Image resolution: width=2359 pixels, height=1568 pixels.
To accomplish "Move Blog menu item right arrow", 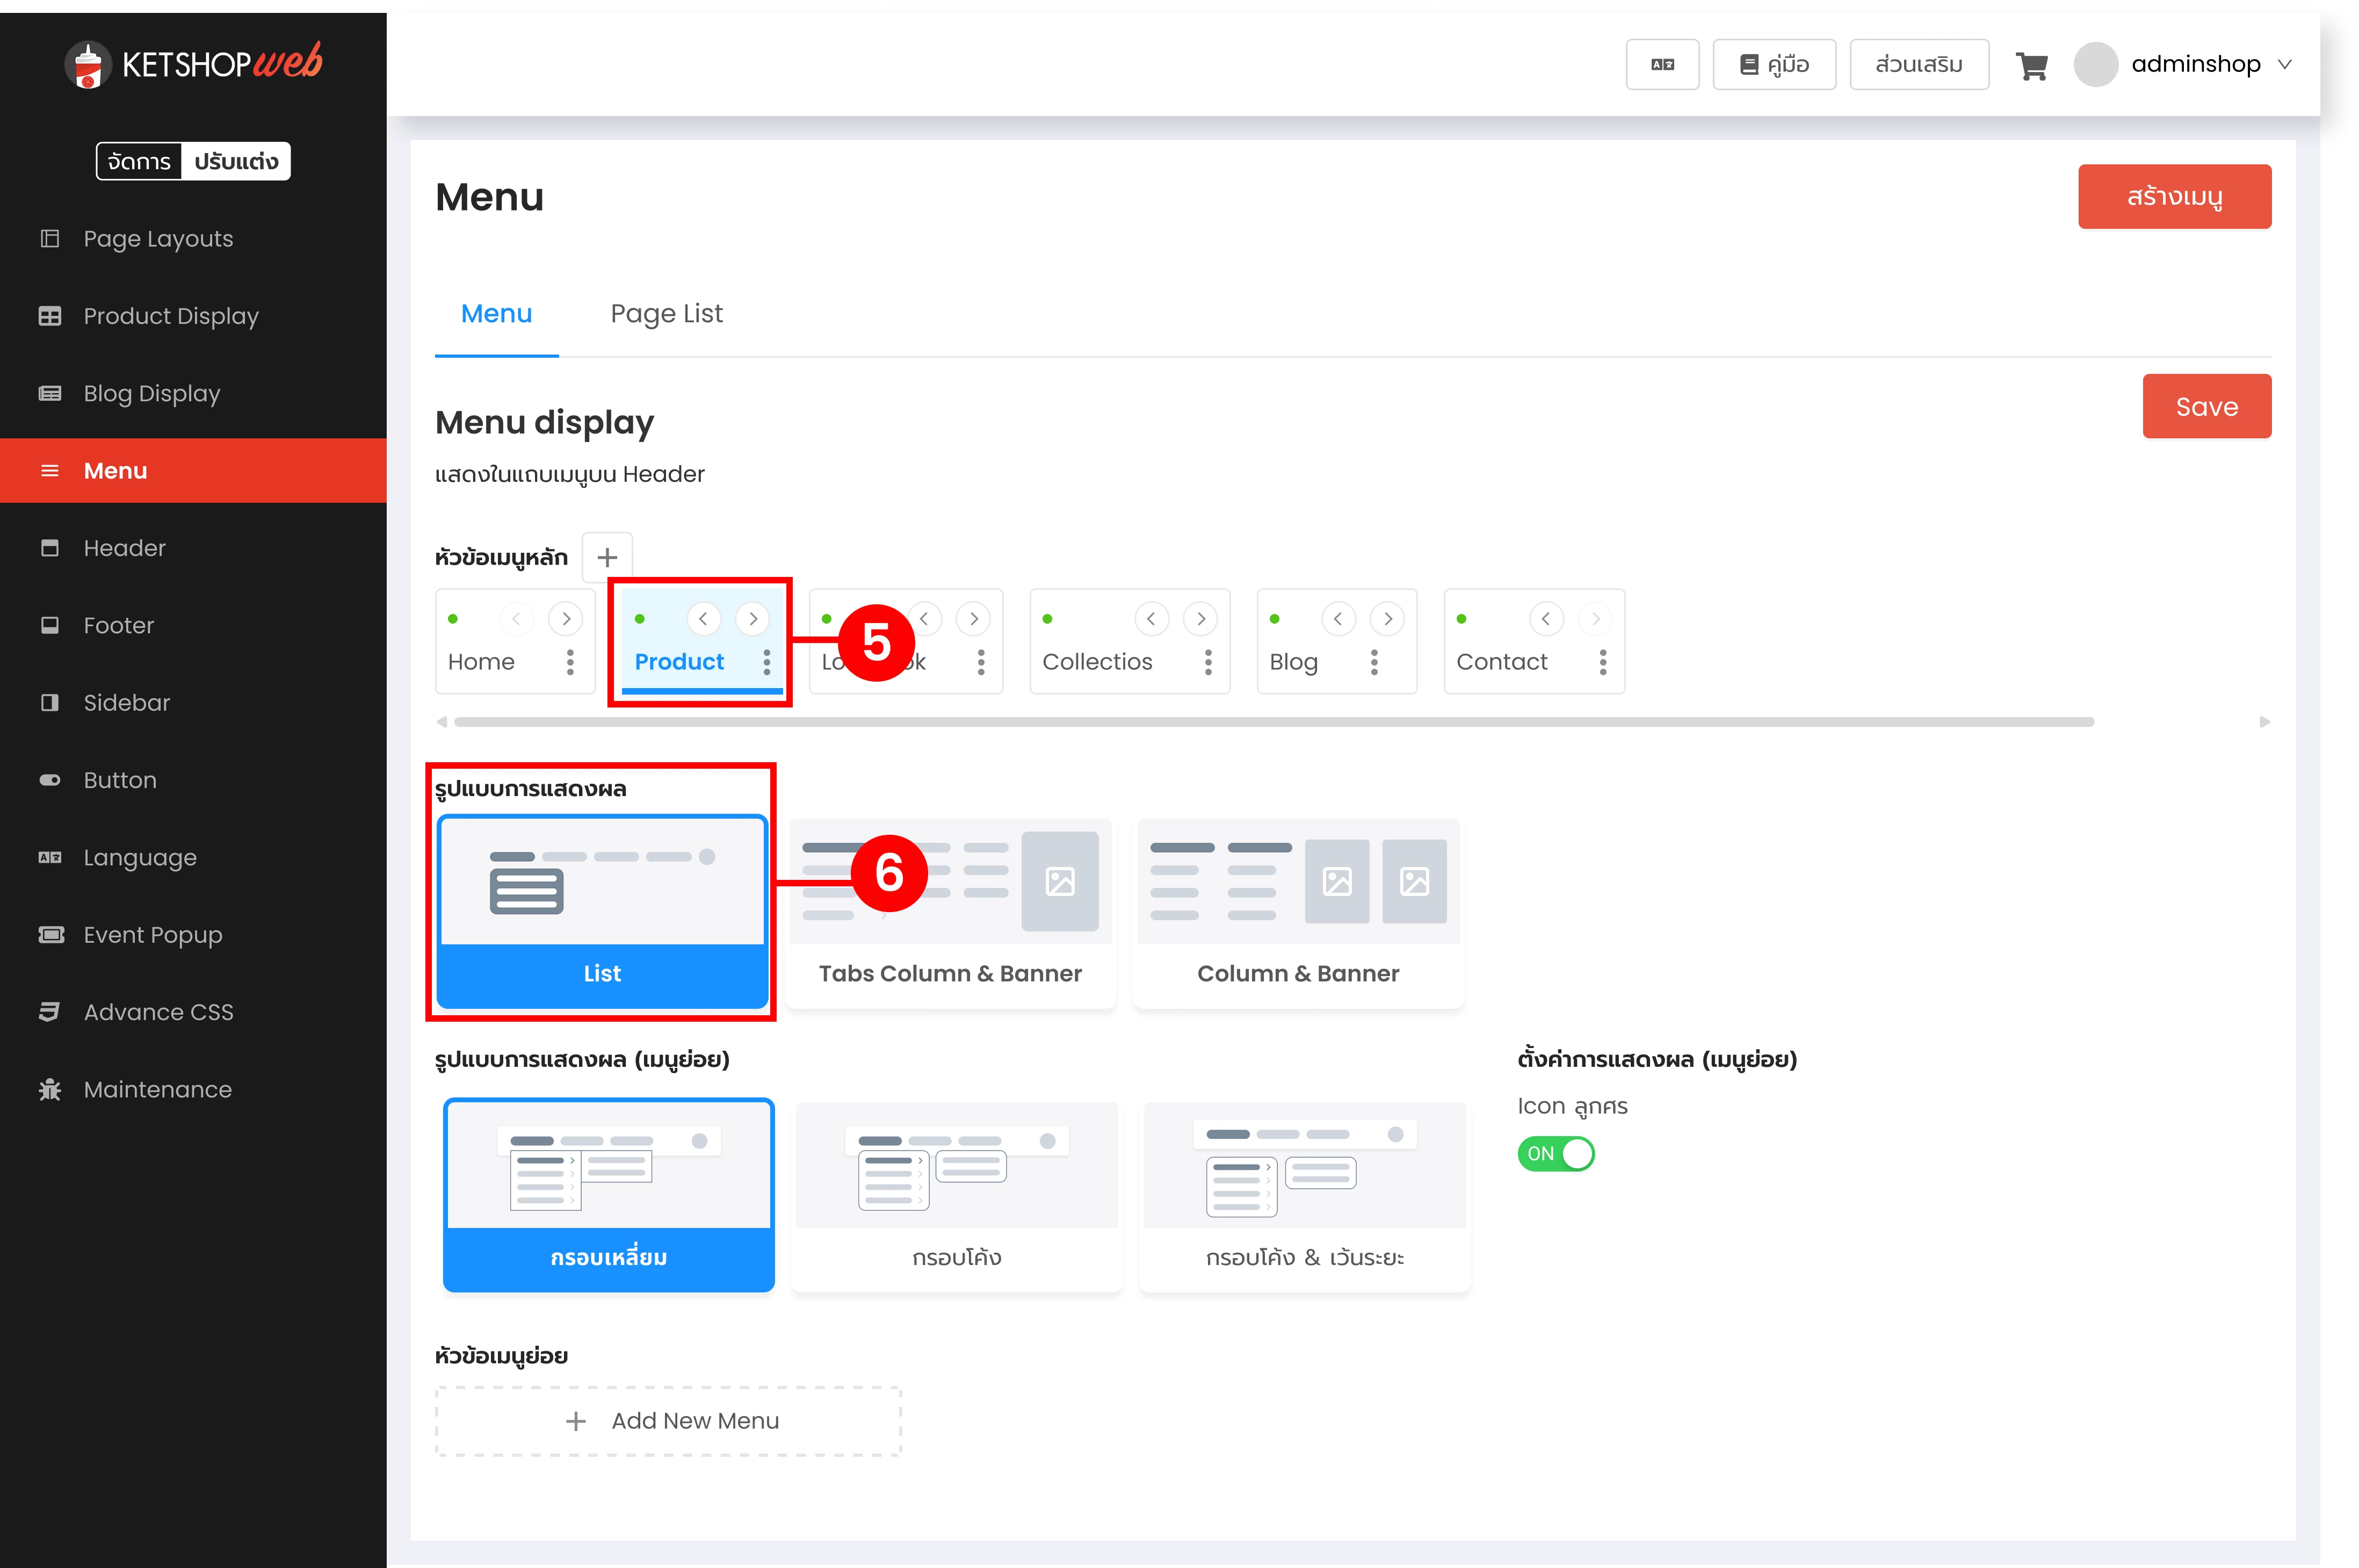I will point(1387,619).
